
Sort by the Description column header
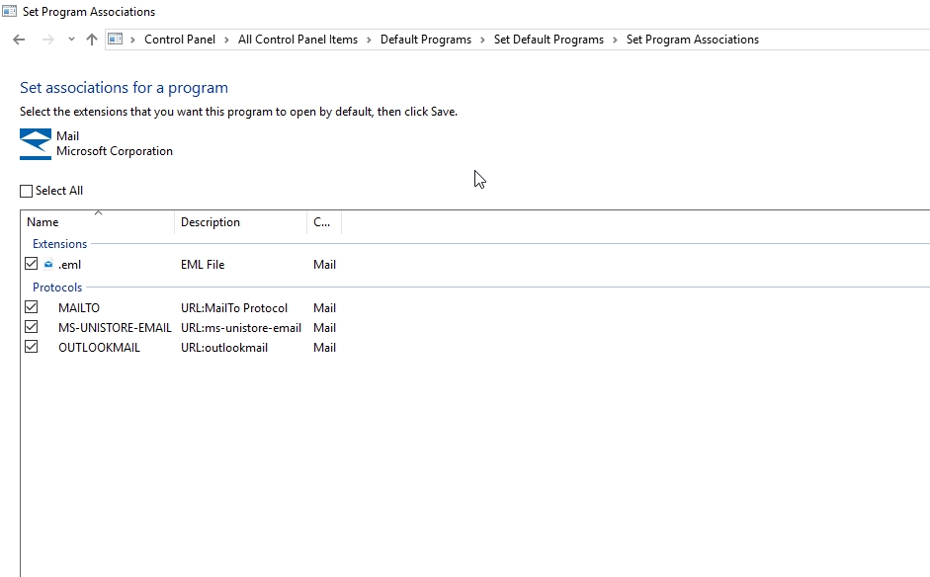coord(211,222)
